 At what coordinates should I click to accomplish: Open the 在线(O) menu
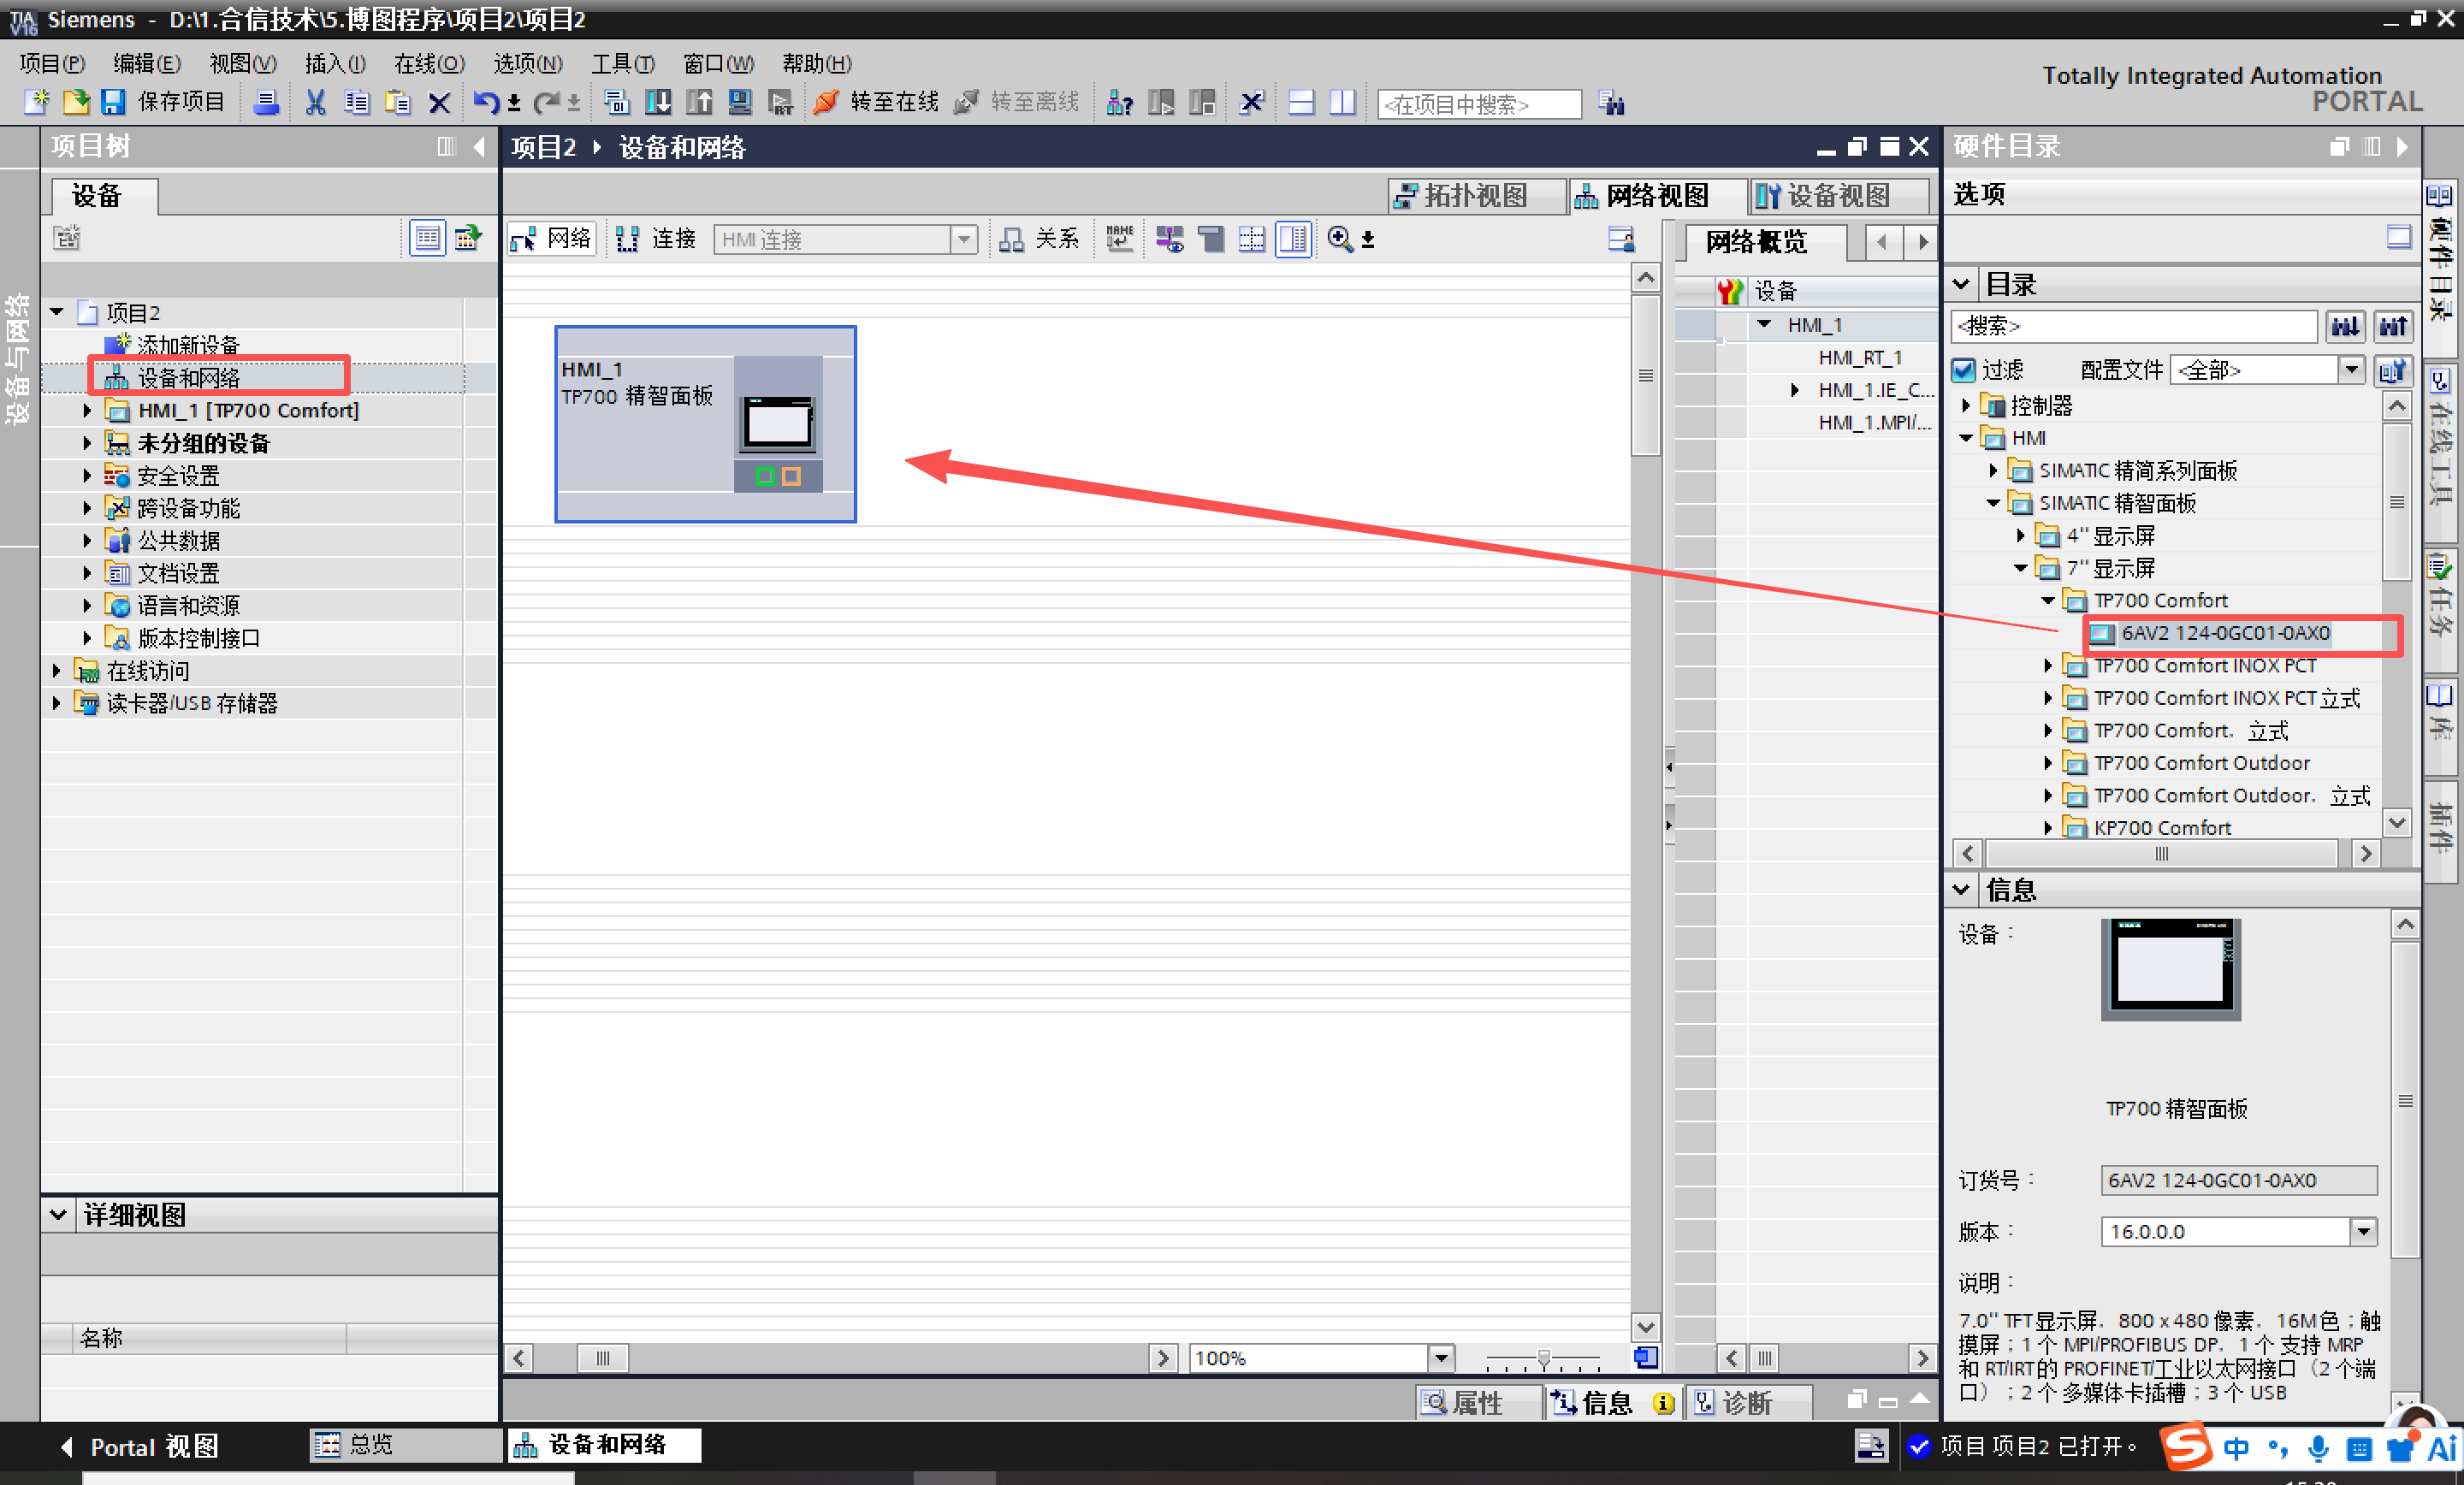(x=429, y=63)
